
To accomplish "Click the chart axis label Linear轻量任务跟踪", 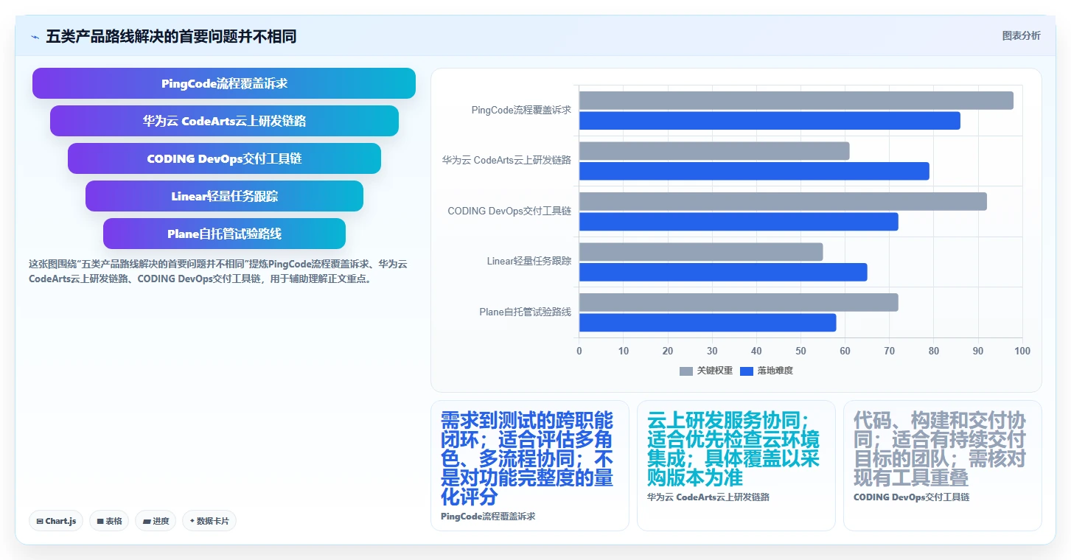I will [x=529, y=261].
